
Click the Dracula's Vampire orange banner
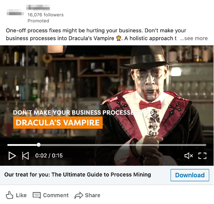(x=58, y=122)
